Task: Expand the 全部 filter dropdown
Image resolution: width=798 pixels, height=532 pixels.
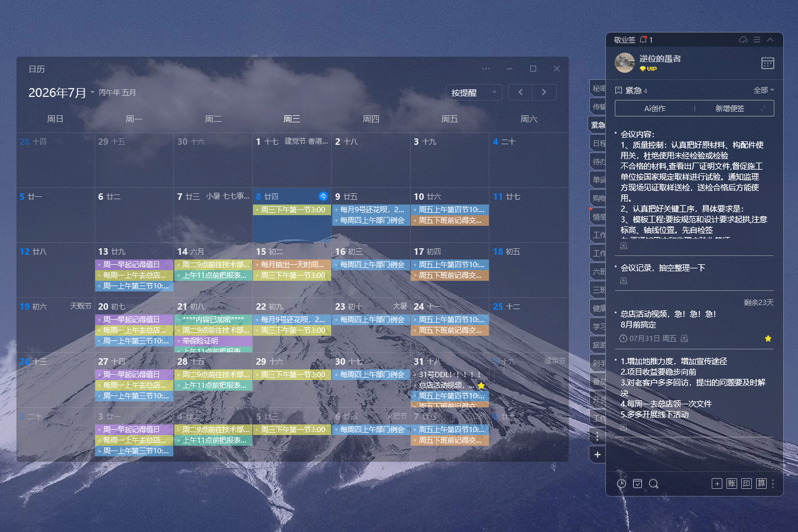Action: pyautogui.click(x=764, y=90)
